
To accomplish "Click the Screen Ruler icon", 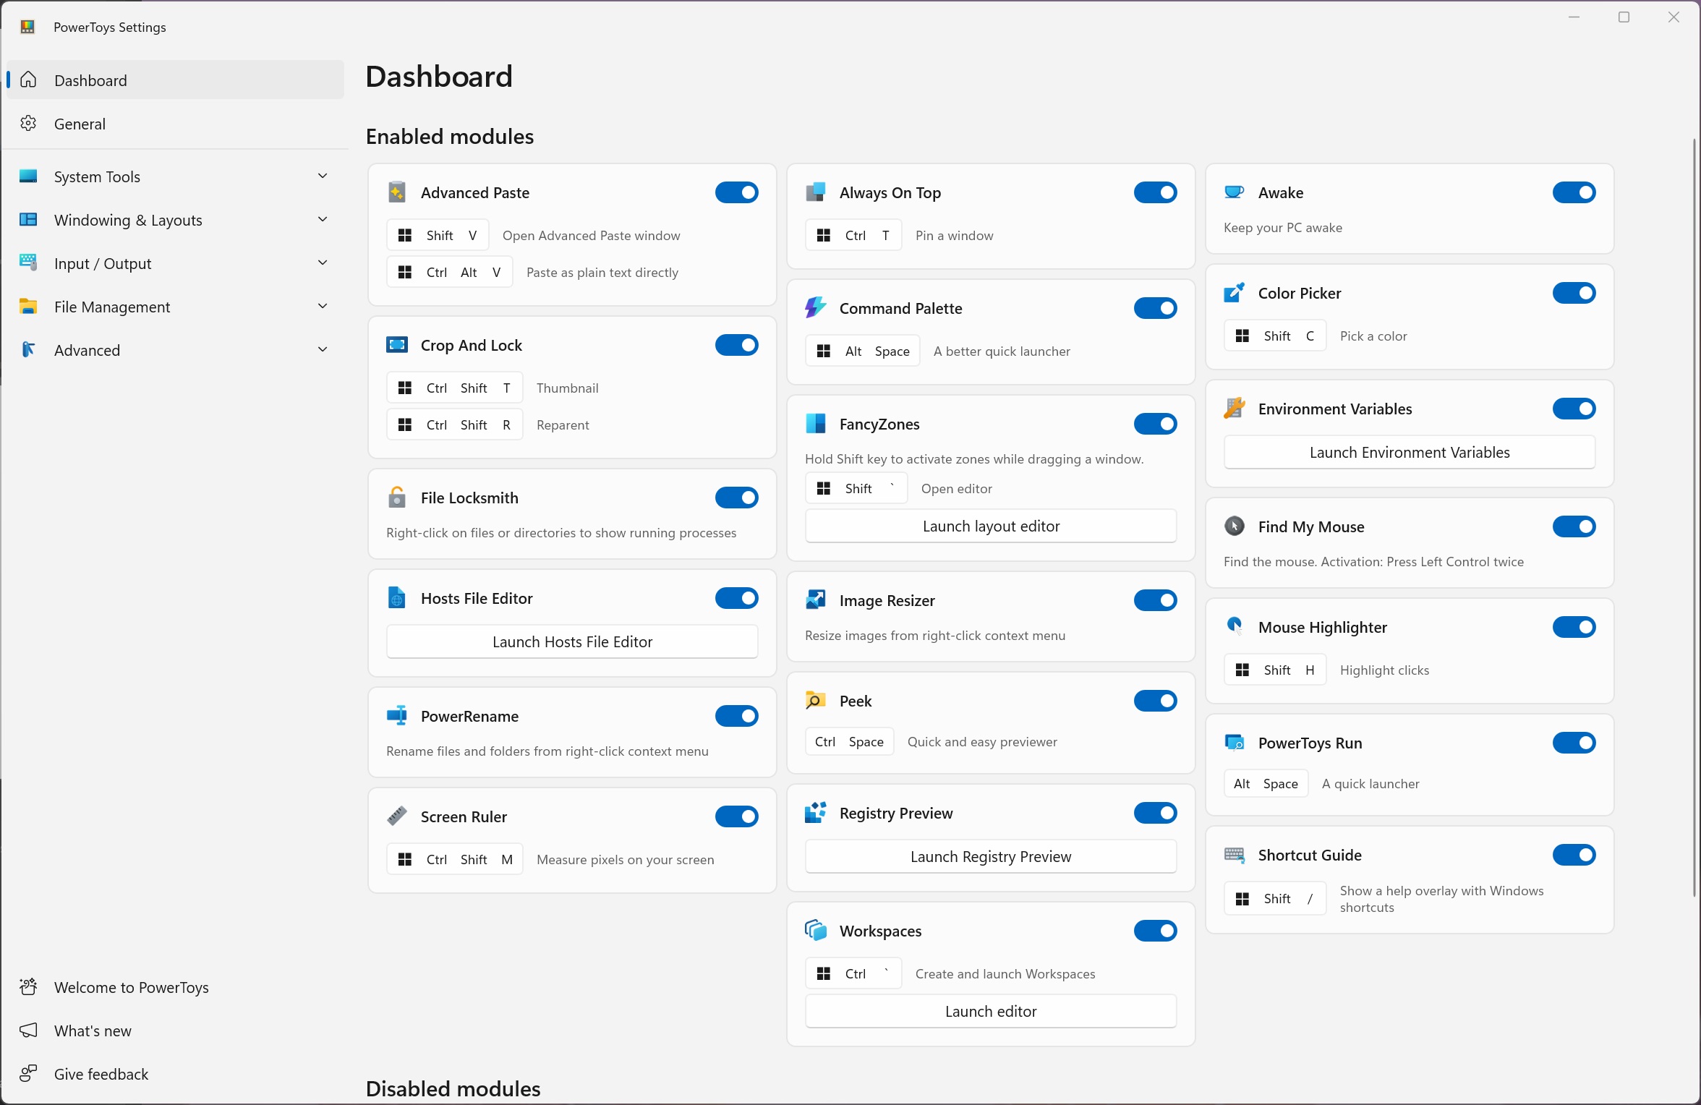I will pos(397,816).
